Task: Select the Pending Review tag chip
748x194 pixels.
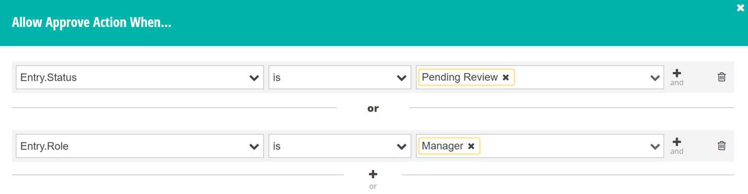Action: pos(460,77)
